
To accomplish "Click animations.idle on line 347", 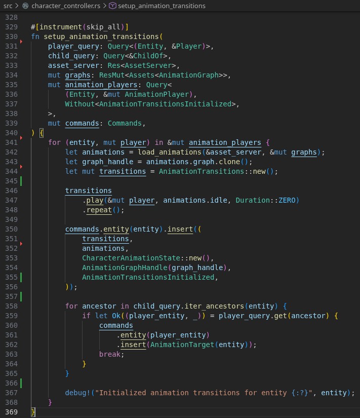I will 195,200.
